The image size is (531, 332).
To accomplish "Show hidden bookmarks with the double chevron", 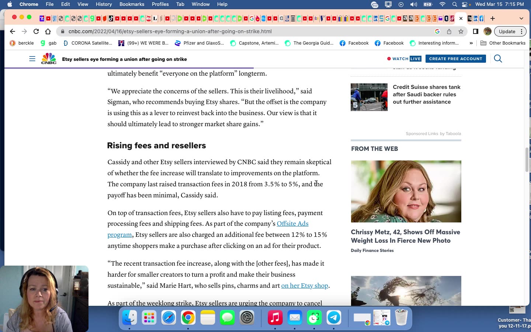I will [471, 43].
